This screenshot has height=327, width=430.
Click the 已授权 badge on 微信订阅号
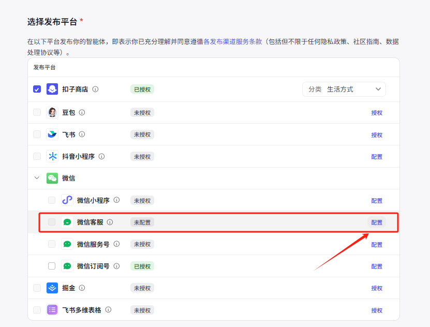(x=142, y=266)
